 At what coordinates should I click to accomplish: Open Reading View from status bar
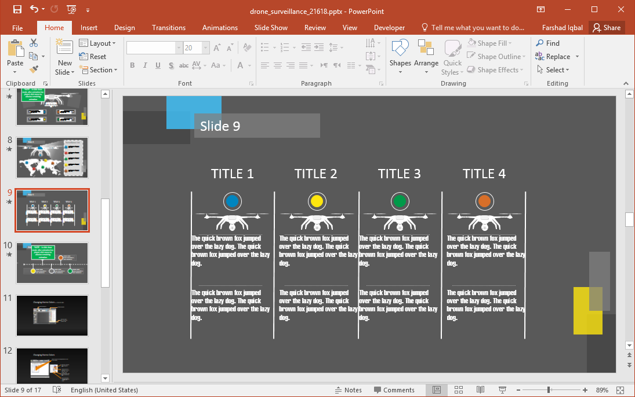[481, 390]
